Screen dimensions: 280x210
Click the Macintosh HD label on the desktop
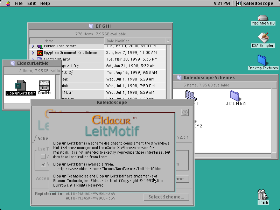pos(263,23)
